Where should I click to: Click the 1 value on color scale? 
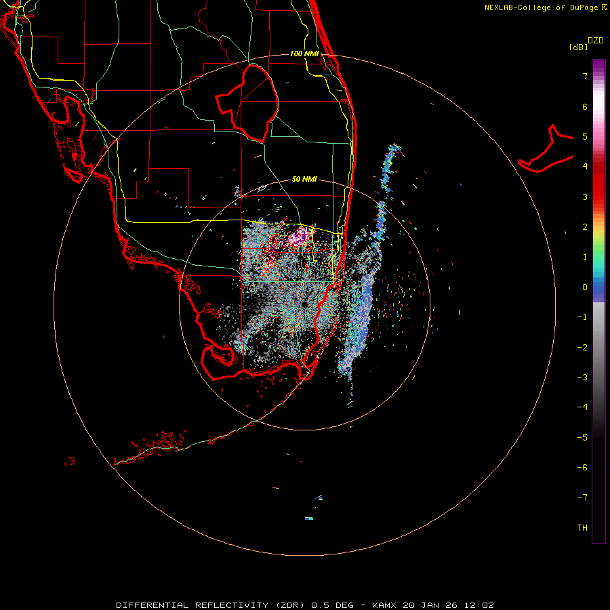click(584, 257)
